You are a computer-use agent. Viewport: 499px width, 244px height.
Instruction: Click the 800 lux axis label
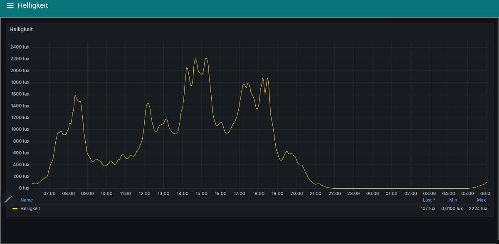coord(21,141)
